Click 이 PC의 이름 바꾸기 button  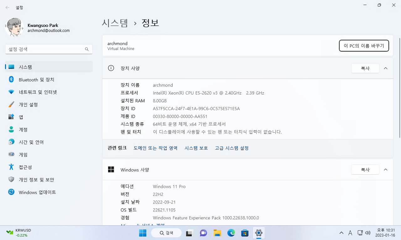(364, 46)
